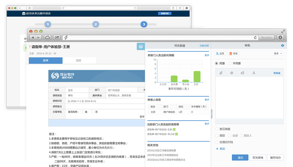Screen dimensions: 293x167
Task: Click the blue 提交 submit button
Action: tap(240, 158)
